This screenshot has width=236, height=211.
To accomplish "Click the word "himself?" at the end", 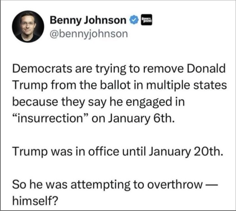I will point(35,201).
